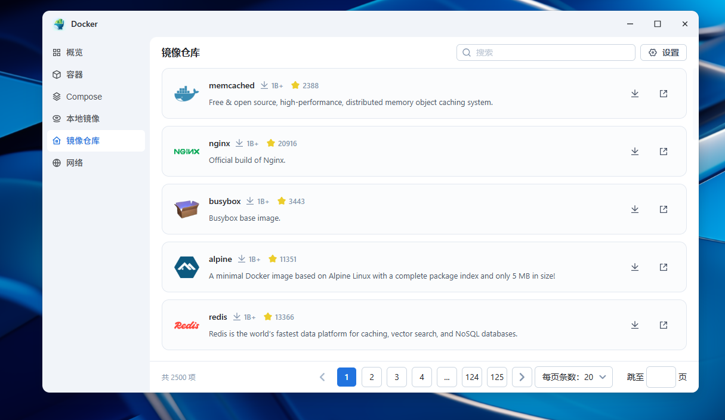
Task: Open nginx external link icon
Action: [664, 152]
